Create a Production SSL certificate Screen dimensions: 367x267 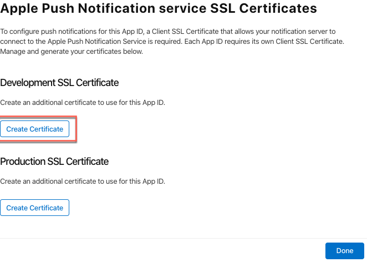click(34, 208)
